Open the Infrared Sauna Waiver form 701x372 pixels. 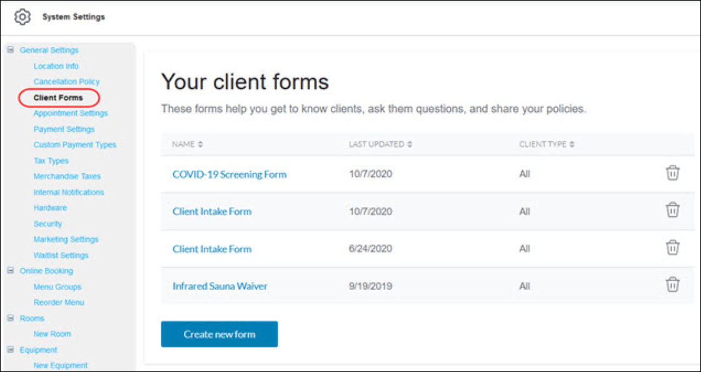[x=219, y=286]
